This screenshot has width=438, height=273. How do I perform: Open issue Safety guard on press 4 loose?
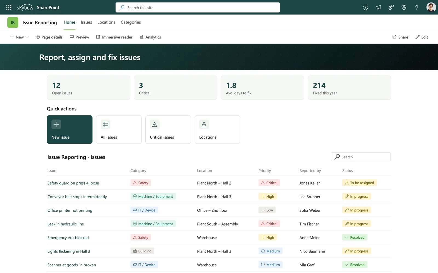(x=73, y=183)
